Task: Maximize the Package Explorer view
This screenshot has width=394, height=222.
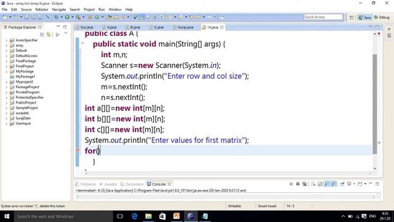Action: click(65, 27)
